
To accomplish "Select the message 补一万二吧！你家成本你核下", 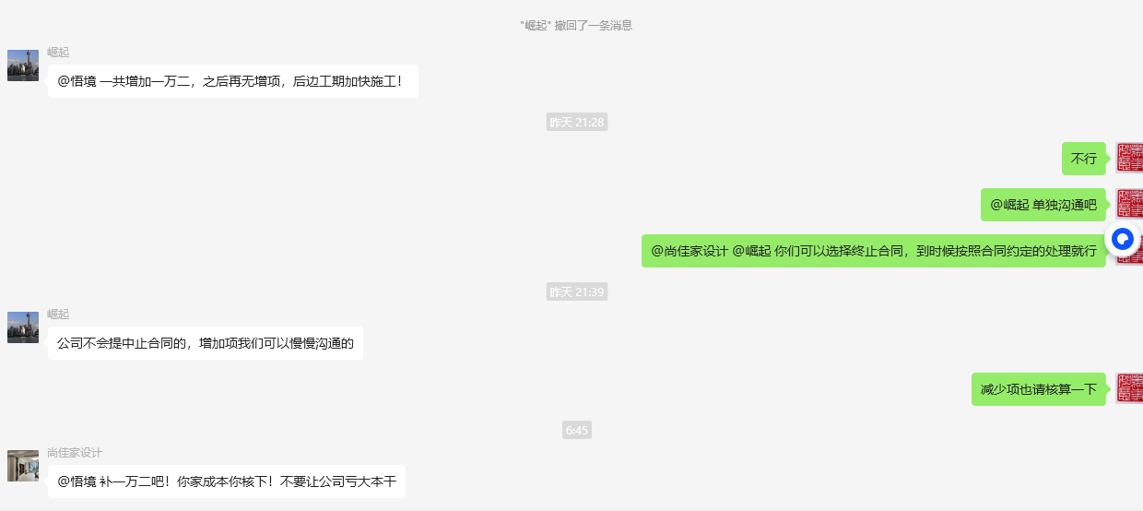I will [227, 481].
